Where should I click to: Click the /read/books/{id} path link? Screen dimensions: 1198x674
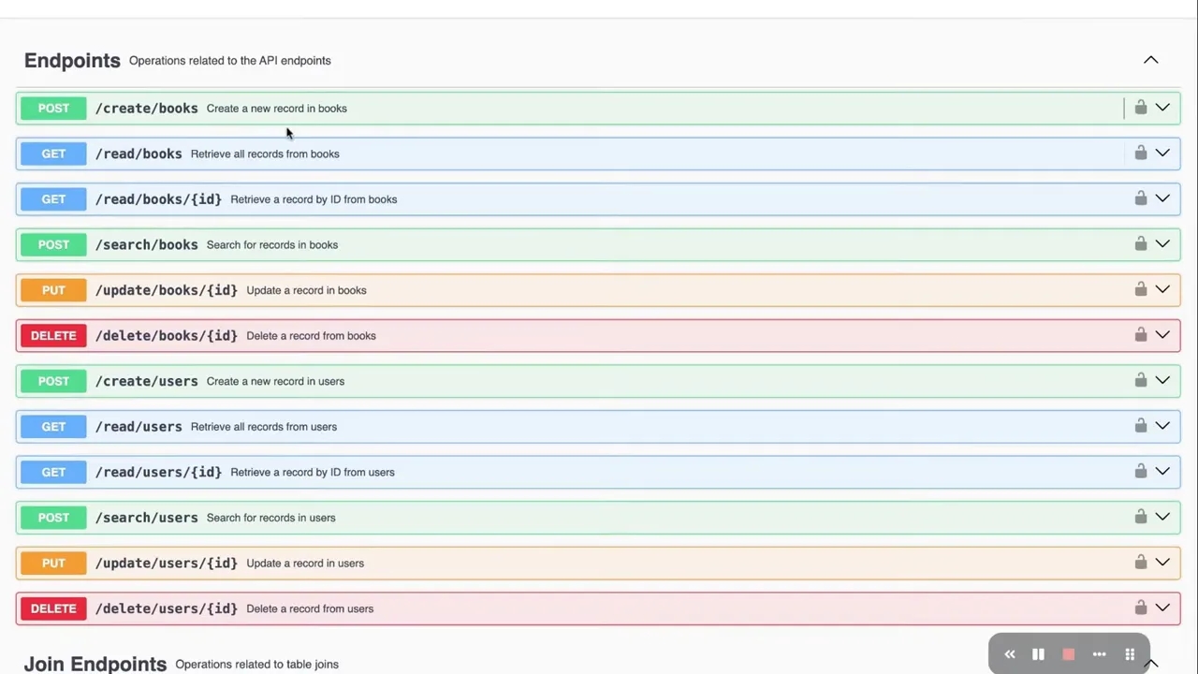pos(158,199)
